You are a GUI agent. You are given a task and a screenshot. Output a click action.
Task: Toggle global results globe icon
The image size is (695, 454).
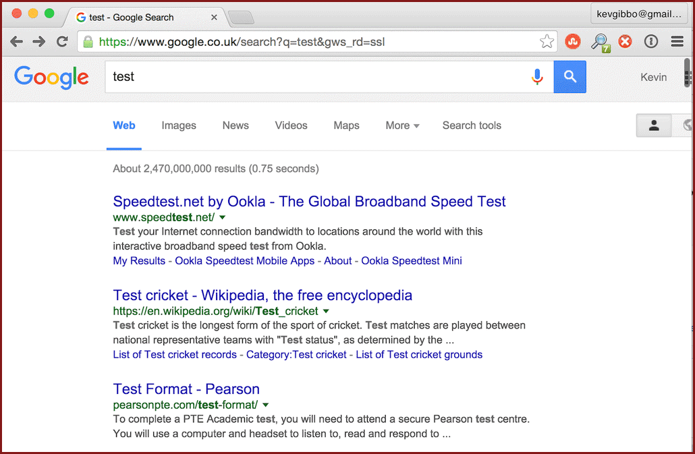(x=686, y=125)
